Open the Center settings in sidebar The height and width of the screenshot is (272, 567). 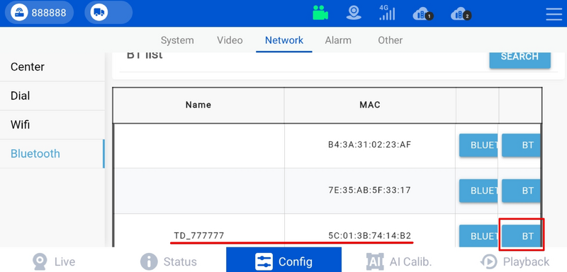[x=52, y=67]
